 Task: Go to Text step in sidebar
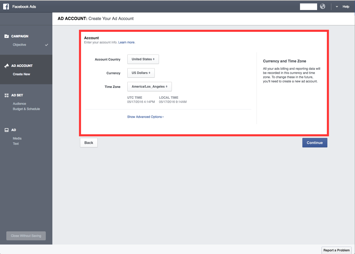pos(16,144)
